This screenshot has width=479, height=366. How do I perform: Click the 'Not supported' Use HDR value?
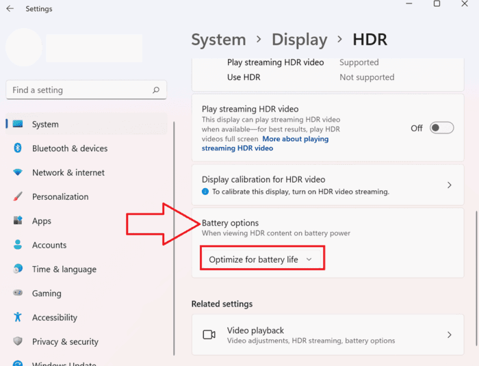367,77
